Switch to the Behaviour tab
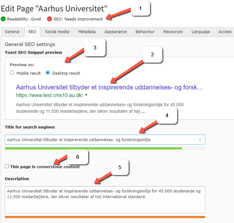Screen dimensions: 234x223 click(x=145, y=32)
